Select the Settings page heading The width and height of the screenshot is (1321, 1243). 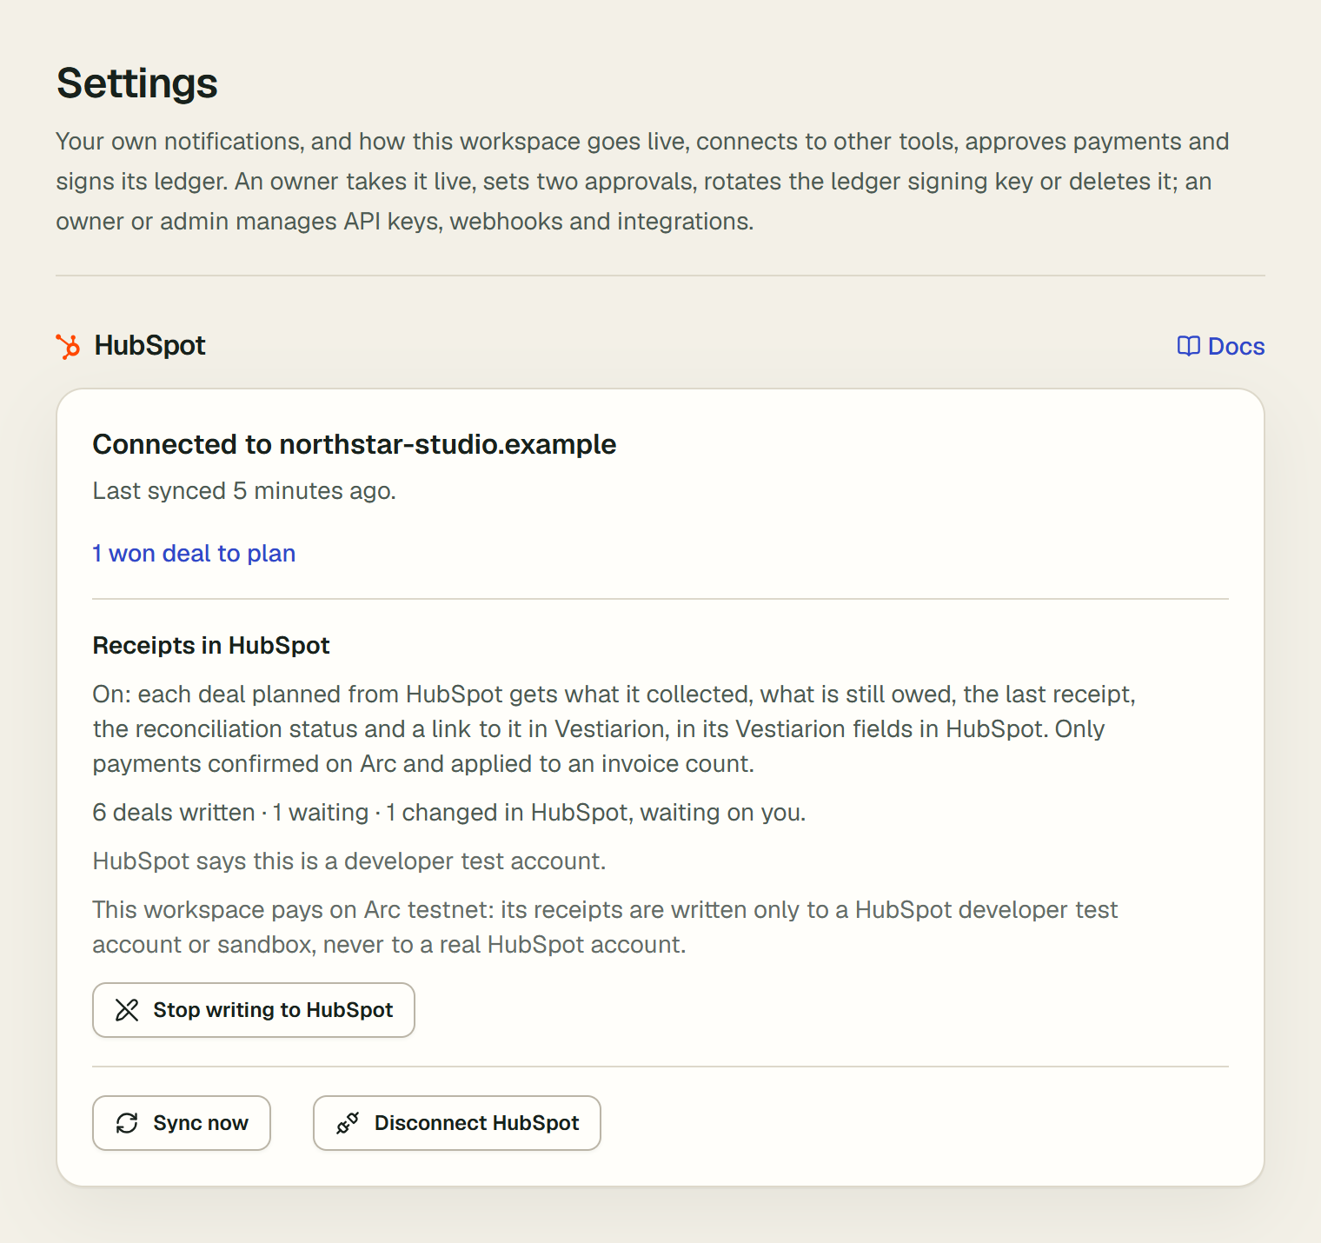pos(137,83)
